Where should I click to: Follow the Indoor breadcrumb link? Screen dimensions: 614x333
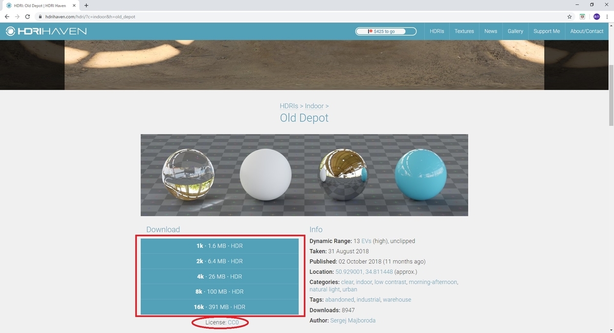coord(314,106)
